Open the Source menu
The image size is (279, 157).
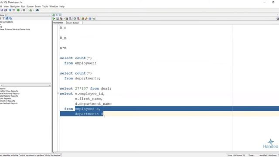click(30, 7)
